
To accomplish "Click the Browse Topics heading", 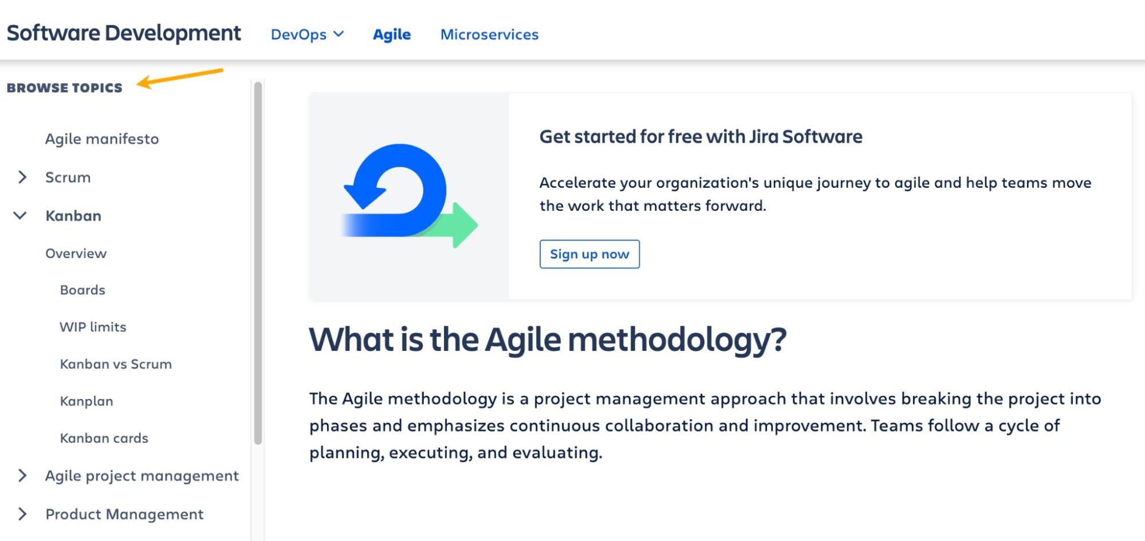I will (65, 88).
